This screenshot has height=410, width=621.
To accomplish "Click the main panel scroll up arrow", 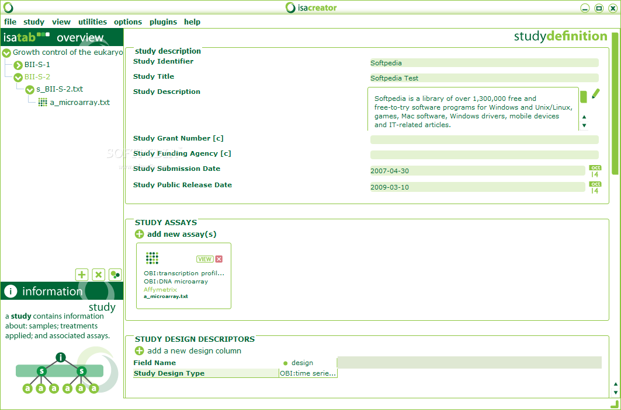I will coord(616,384).
